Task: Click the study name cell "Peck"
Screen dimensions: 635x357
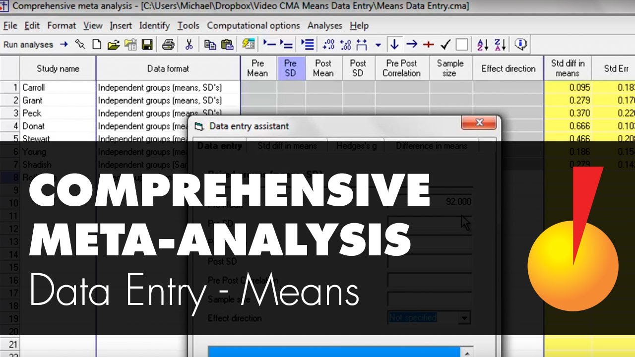Action: (x=58, y=114)
